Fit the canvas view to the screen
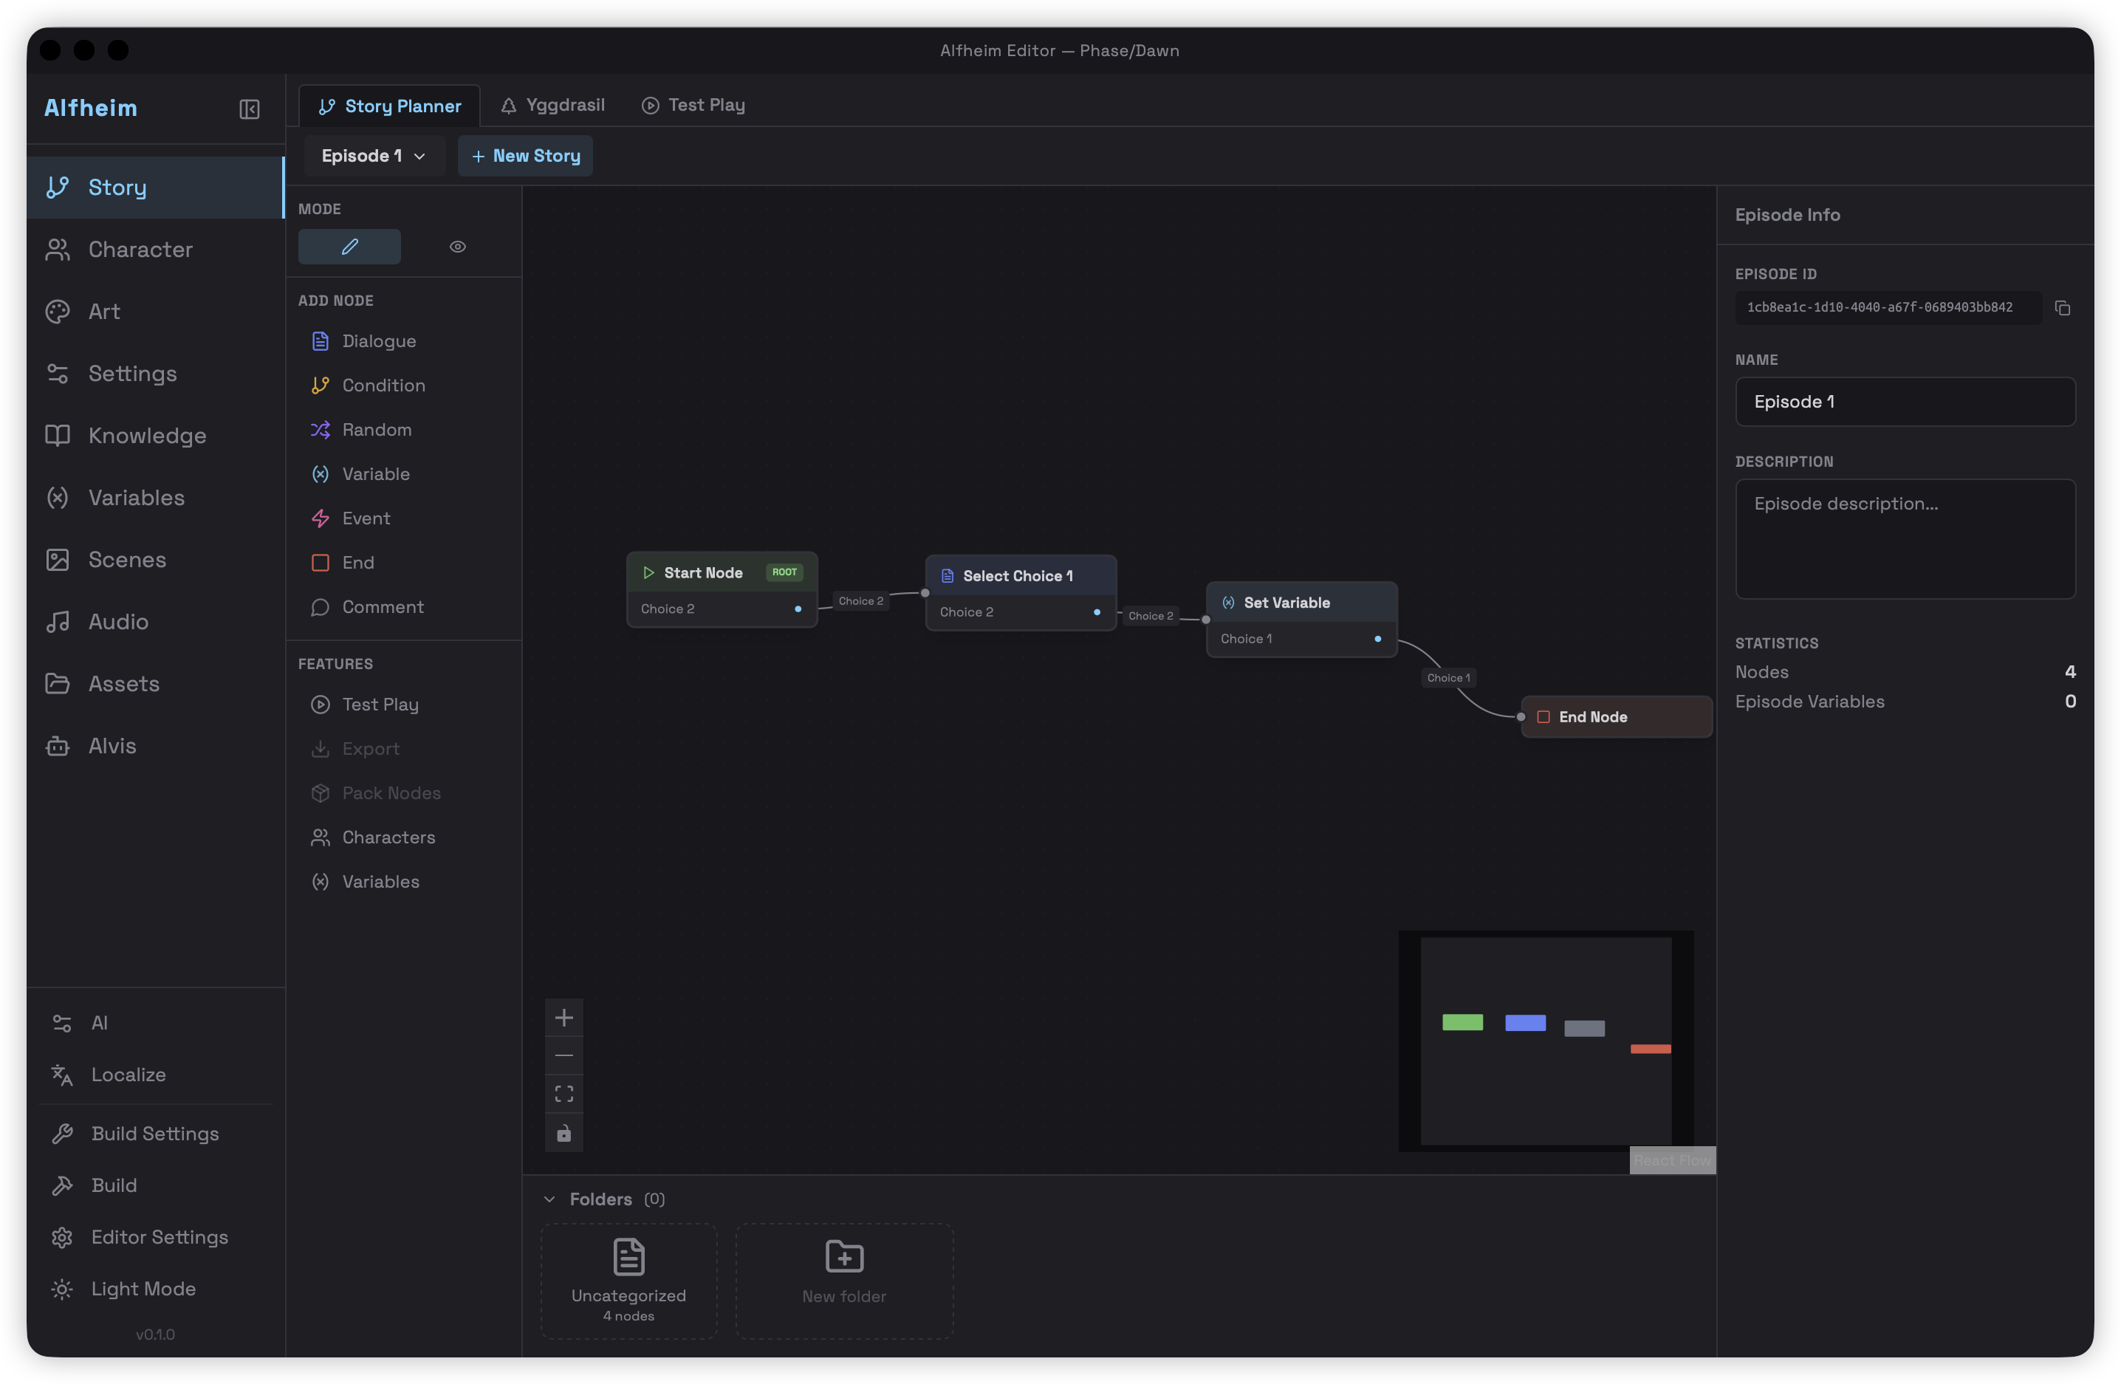 point(563,1094)
